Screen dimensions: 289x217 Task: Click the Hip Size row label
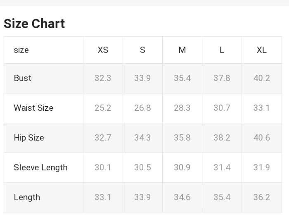click(29, 138)
